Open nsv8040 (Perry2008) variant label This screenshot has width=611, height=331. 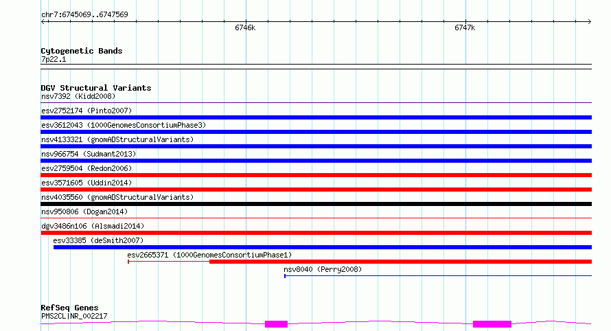323,269
